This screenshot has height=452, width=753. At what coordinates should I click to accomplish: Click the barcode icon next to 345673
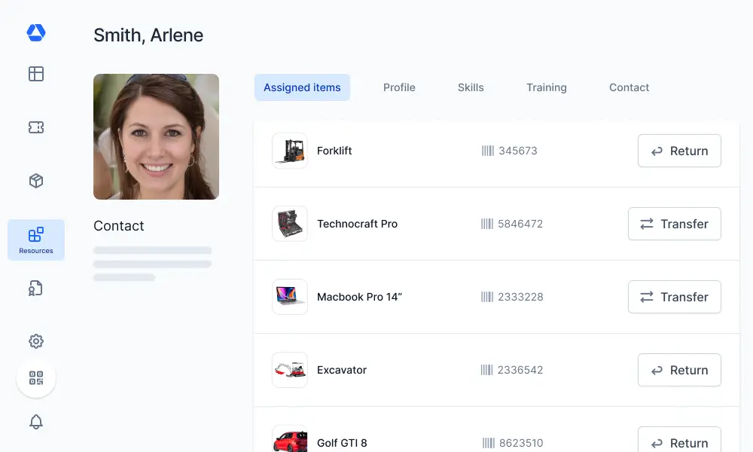tap(486, 151)
